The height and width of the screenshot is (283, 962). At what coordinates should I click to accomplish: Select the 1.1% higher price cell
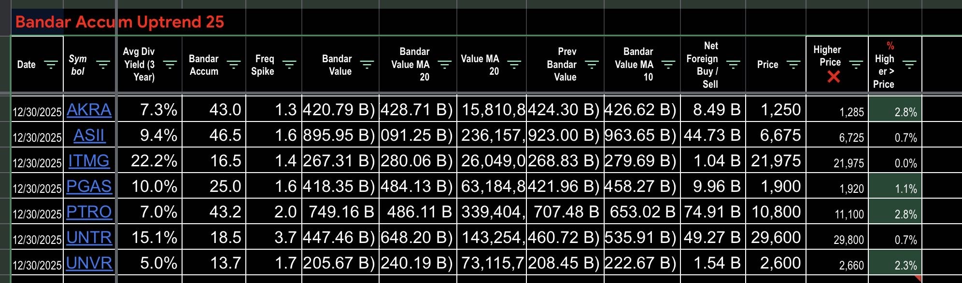coord(895,186)
